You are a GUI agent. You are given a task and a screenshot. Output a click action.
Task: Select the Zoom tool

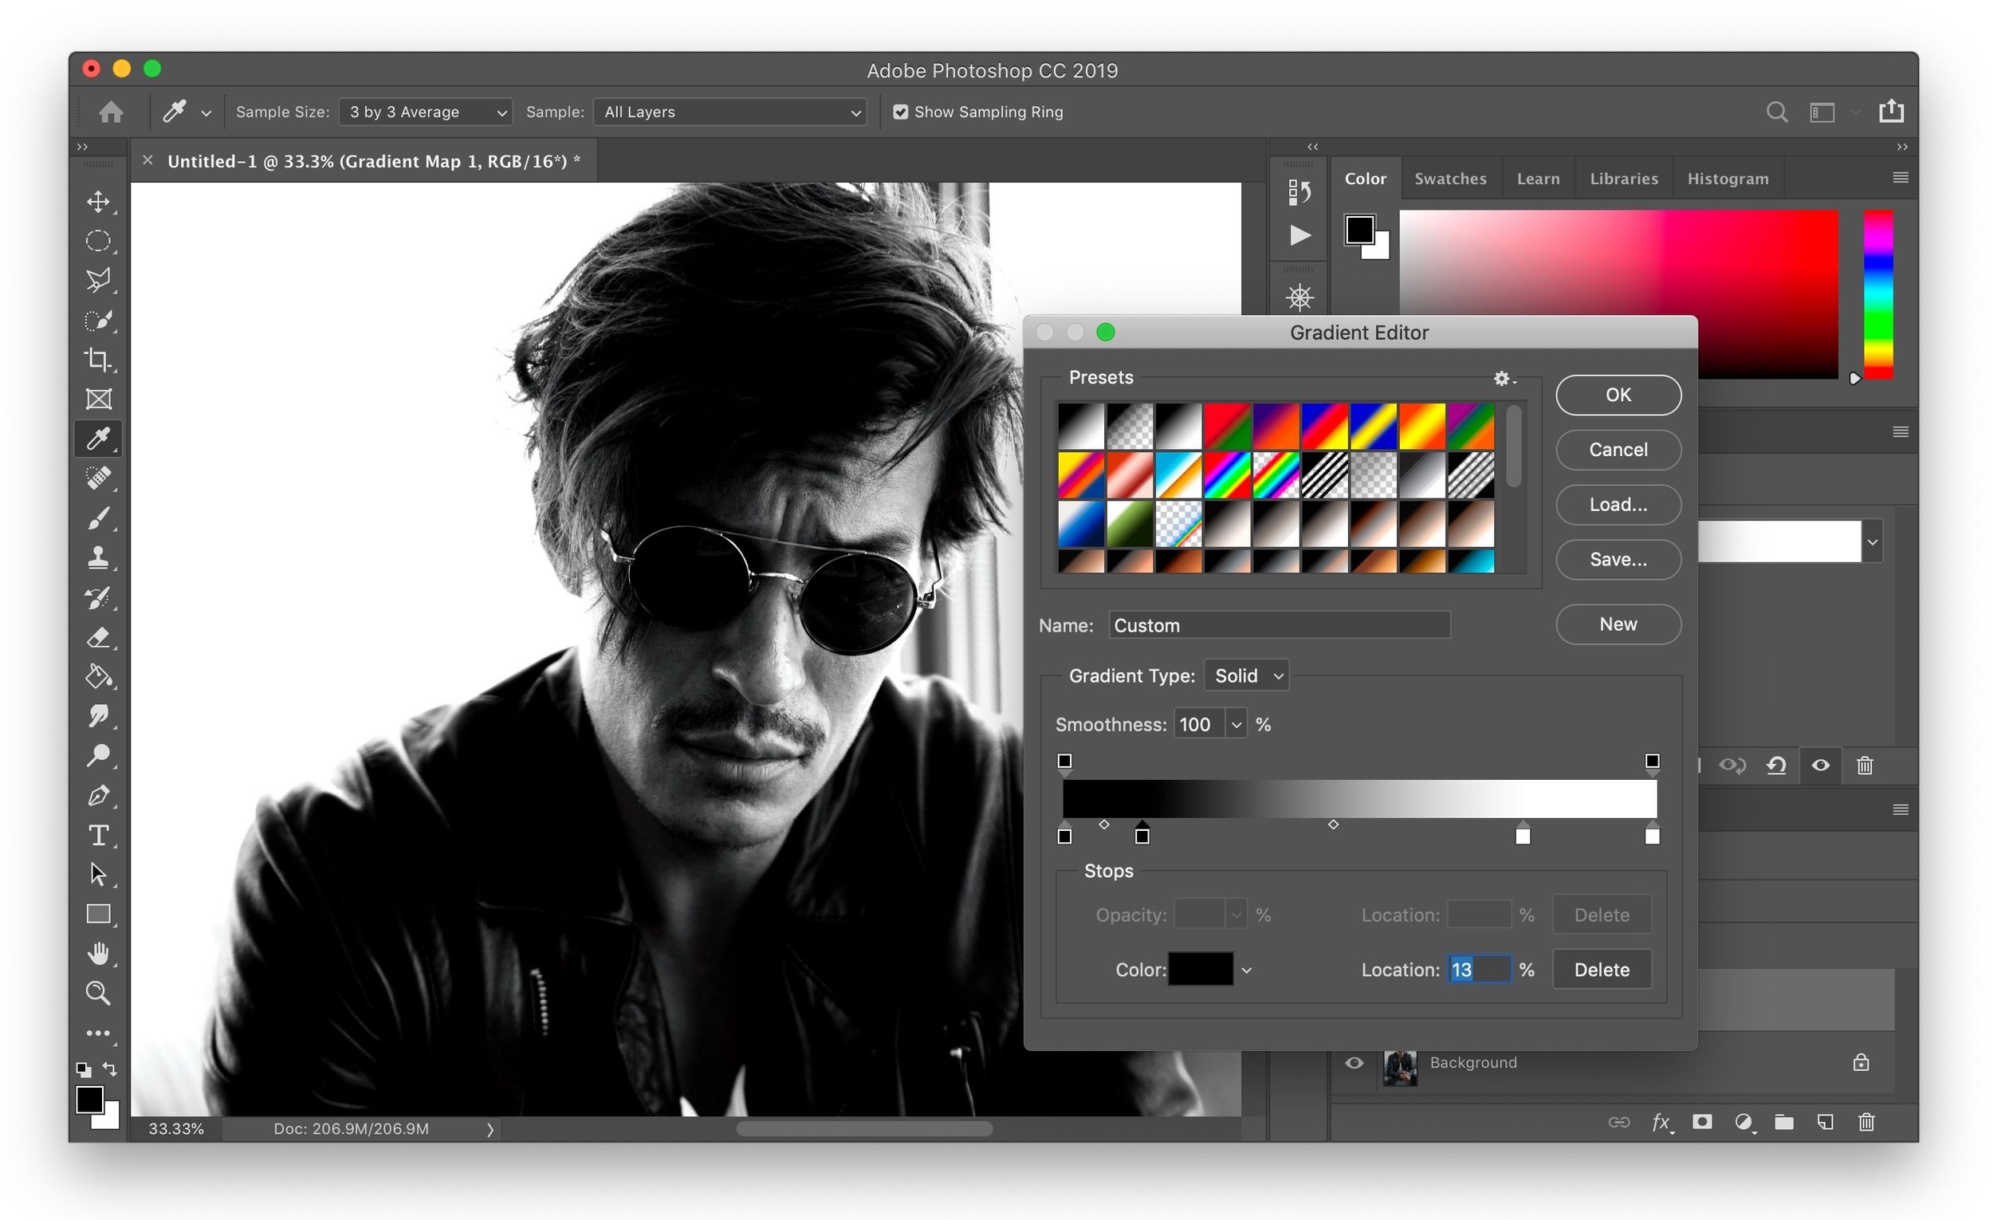98,993
